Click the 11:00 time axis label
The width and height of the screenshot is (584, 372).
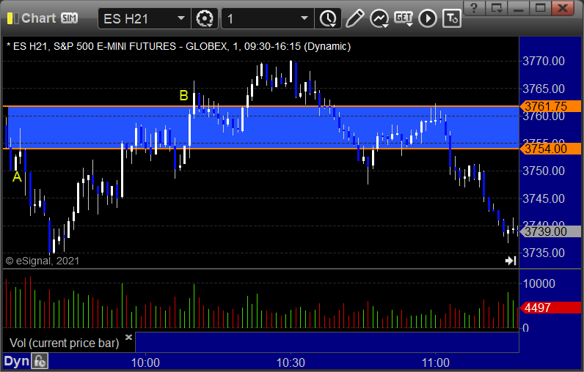435,362
